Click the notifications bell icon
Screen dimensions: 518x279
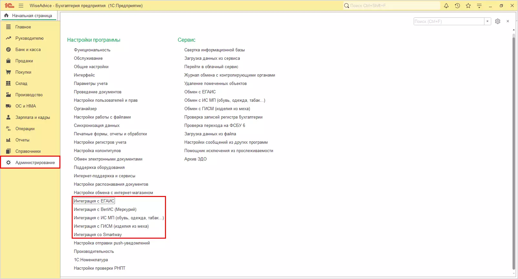446,6
